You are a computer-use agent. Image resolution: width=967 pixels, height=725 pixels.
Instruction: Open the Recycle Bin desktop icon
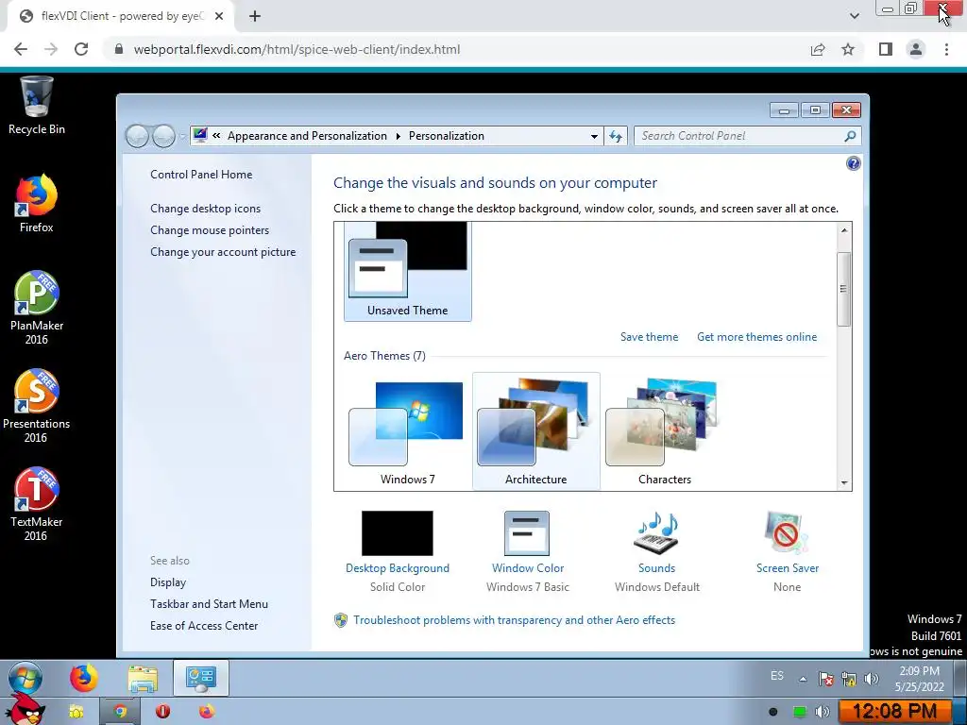[37, 106]
